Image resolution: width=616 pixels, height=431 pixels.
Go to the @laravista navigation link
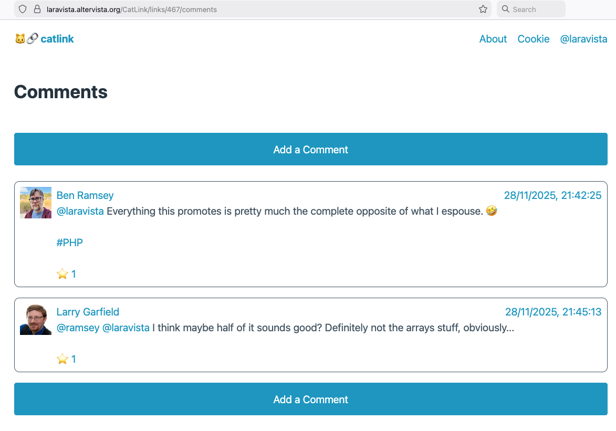(583, 39)
